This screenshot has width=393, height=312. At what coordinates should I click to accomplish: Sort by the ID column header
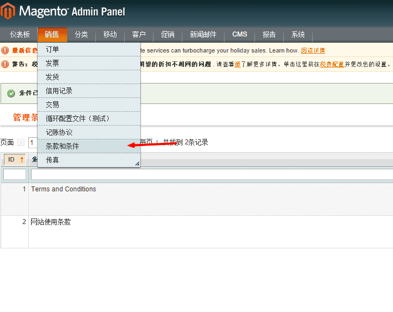coord(15,159)
